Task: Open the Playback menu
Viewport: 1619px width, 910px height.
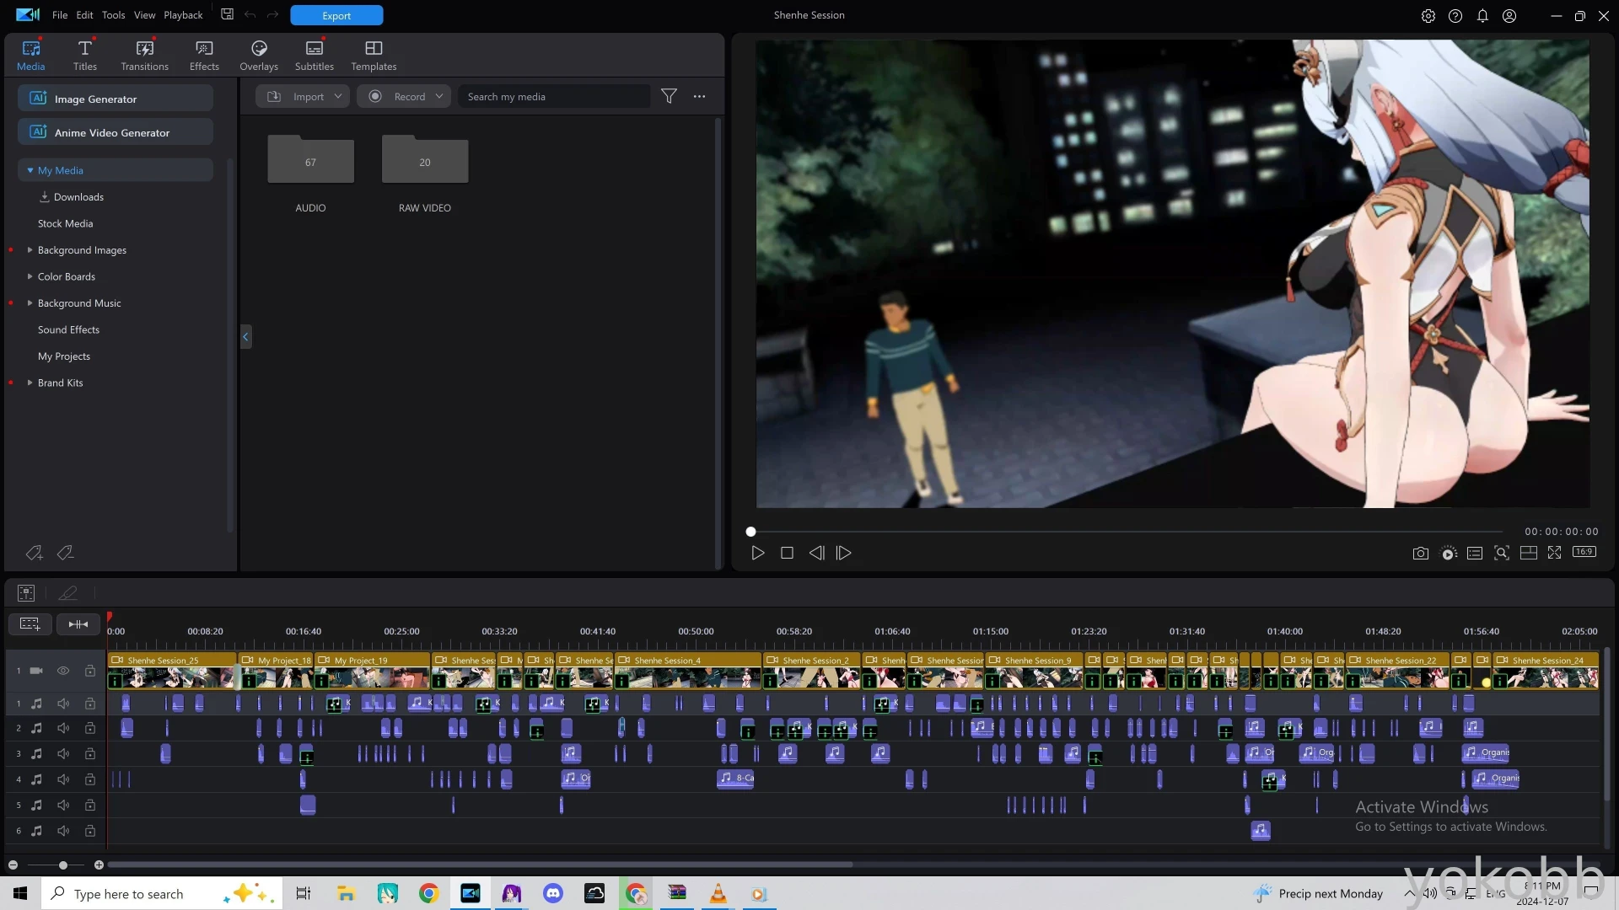Action: pos(183,15)
